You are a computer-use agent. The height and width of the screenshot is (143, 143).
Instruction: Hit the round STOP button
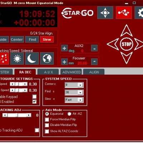coord(127,44)
